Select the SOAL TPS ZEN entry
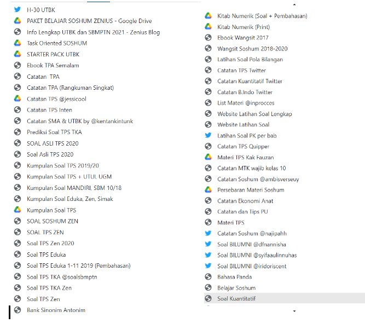Screen dimensions: 365x323 point(45,232)
